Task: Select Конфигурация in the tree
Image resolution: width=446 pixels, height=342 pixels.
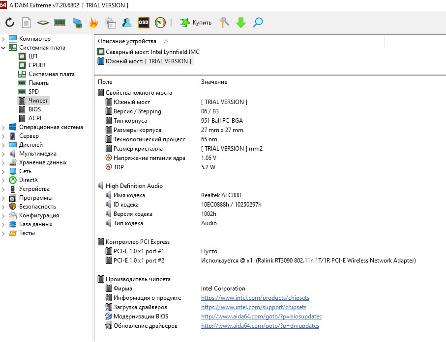Action: click(x=39, y=215)
